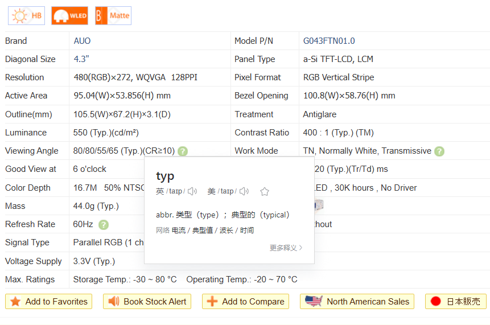The width and height of the screenshot is (490, 325).
Task: Star the word typ in dictionary popup
Action: [x=264, y=192]
